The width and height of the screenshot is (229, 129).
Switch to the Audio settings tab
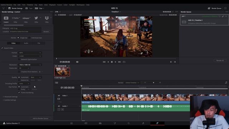pyautogui.click(x=26, y=43)
